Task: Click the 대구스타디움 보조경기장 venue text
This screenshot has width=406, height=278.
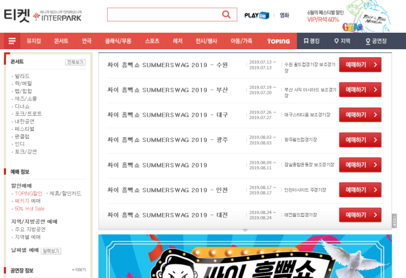Action: tap(307, 115)
